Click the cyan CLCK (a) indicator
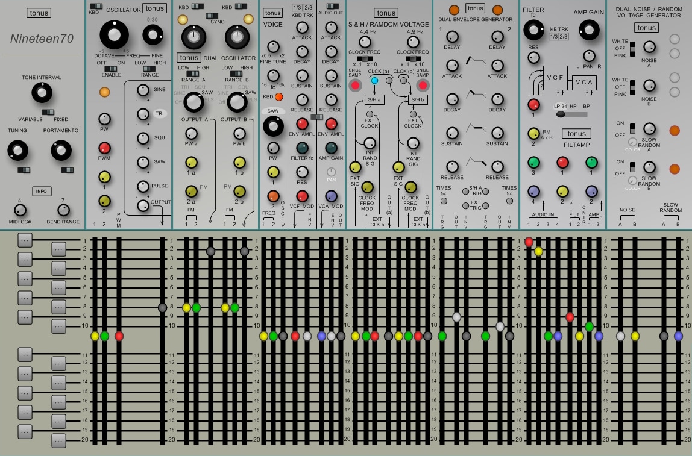 pos(375,80)
